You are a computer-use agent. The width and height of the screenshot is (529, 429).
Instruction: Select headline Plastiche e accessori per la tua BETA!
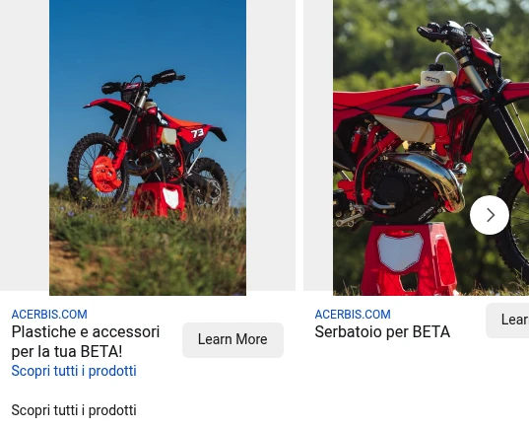tap(86, 341)
